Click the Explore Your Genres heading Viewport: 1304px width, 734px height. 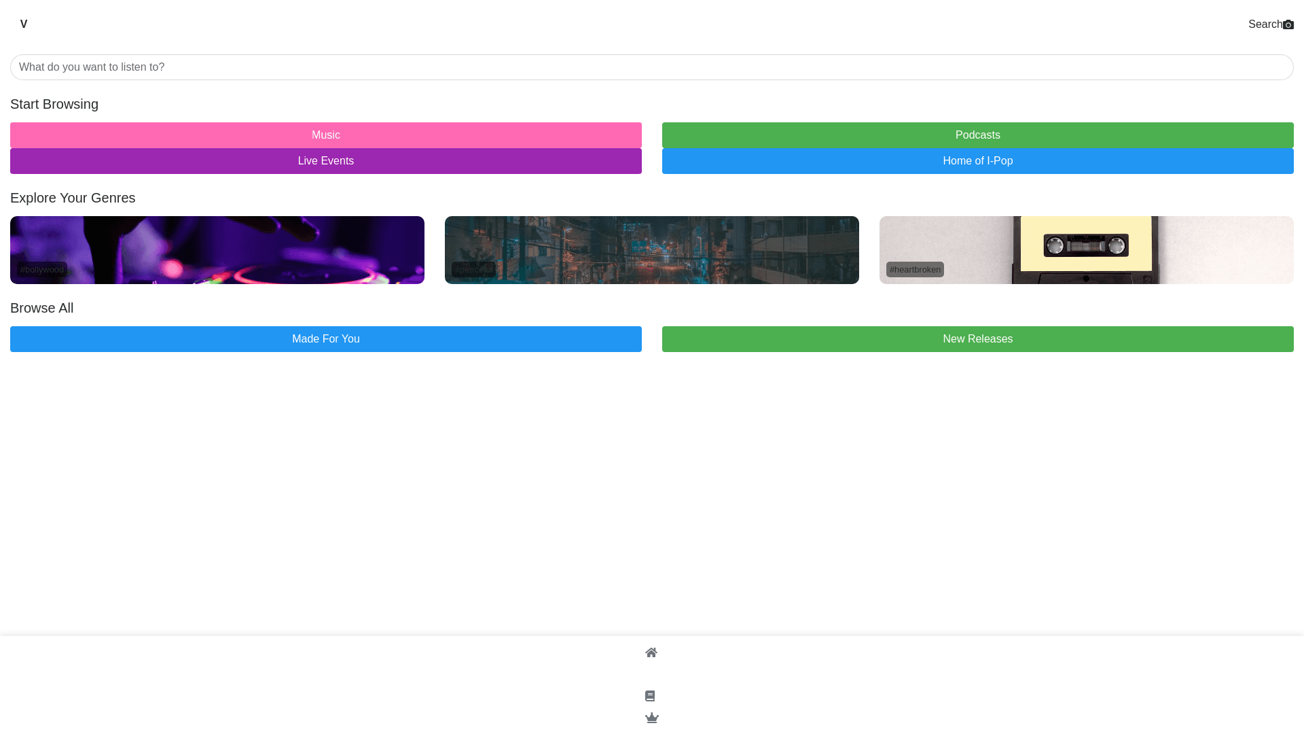(x=73, y=198)
